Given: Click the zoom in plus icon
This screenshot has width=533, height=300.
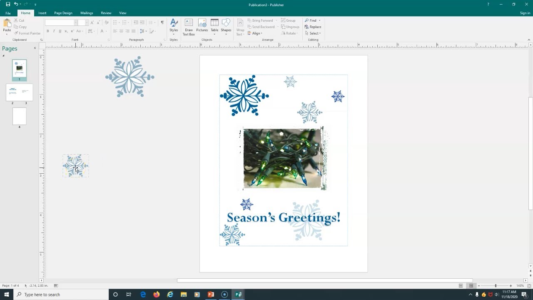Looking at the screenshot, I should point(511,286).
